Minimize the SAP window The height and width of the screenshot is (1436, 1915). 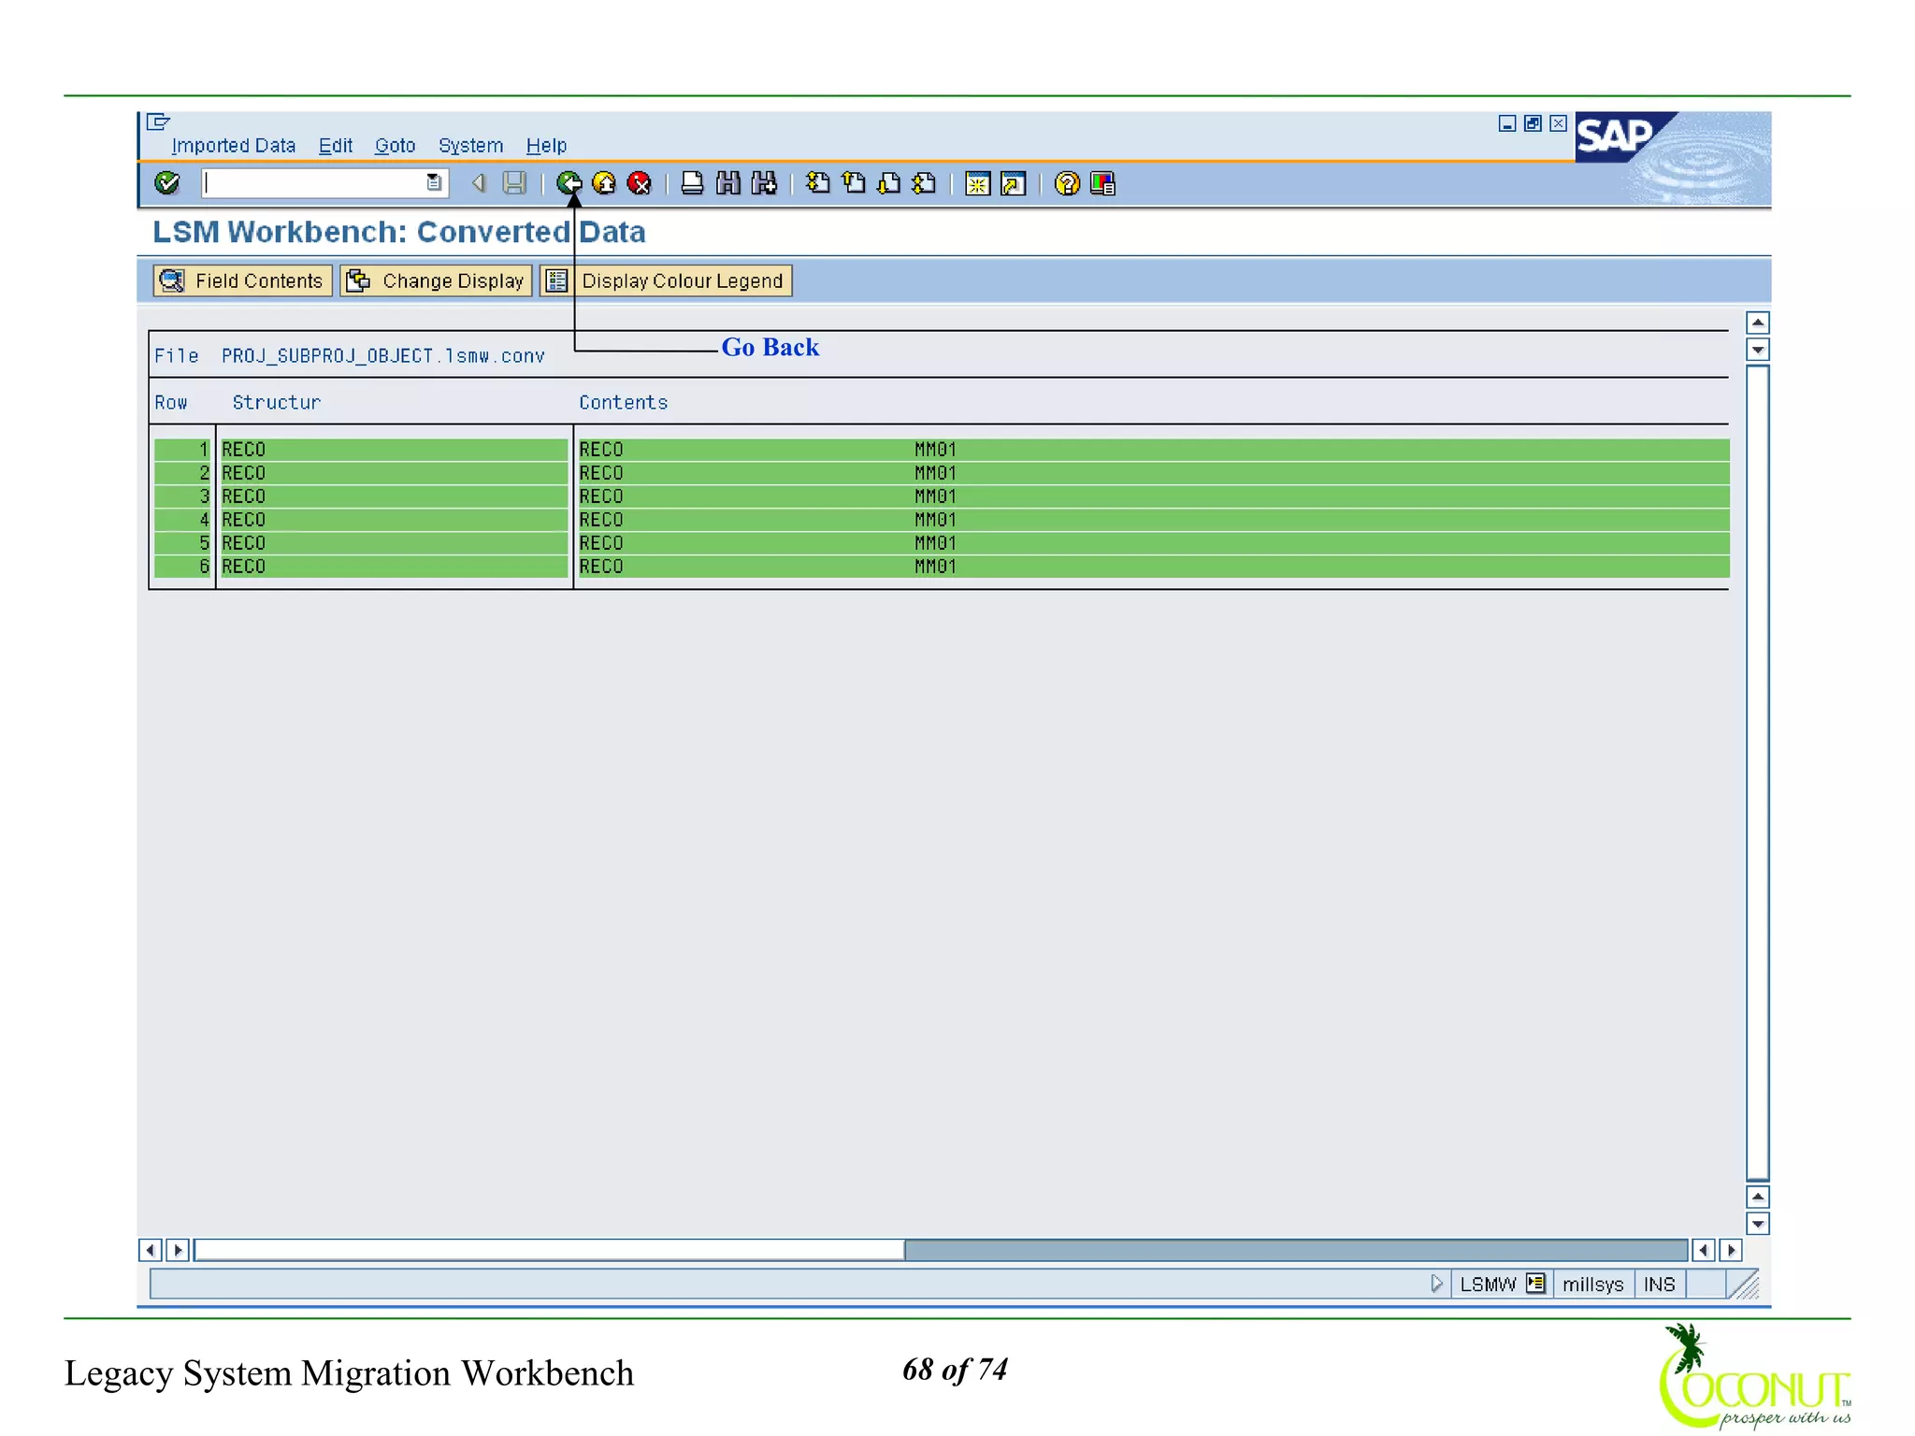click(x=1507, y=123)
